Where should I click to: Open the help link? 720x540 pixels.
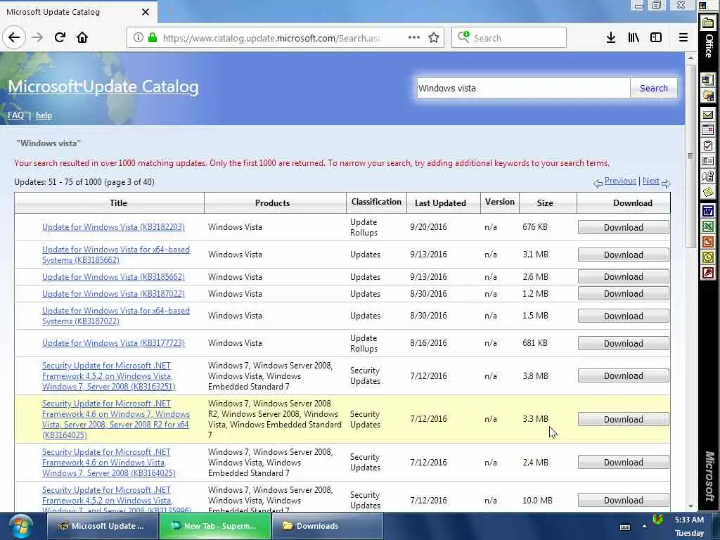click(x=44, y=115)
